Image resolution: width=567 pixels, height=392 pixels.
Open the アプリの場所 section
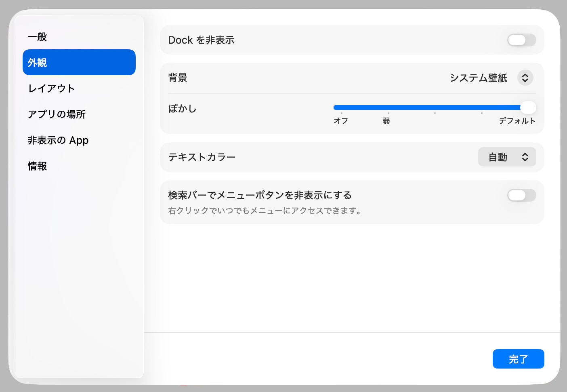pos(79,114)
